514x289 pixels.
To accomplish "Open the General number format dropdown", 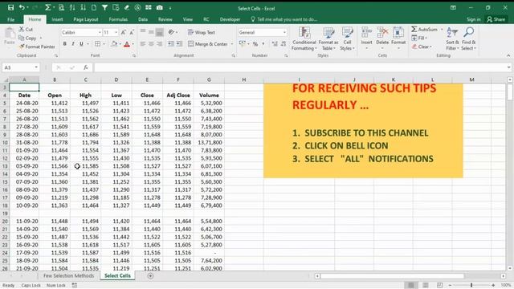I will click(284, 32).
